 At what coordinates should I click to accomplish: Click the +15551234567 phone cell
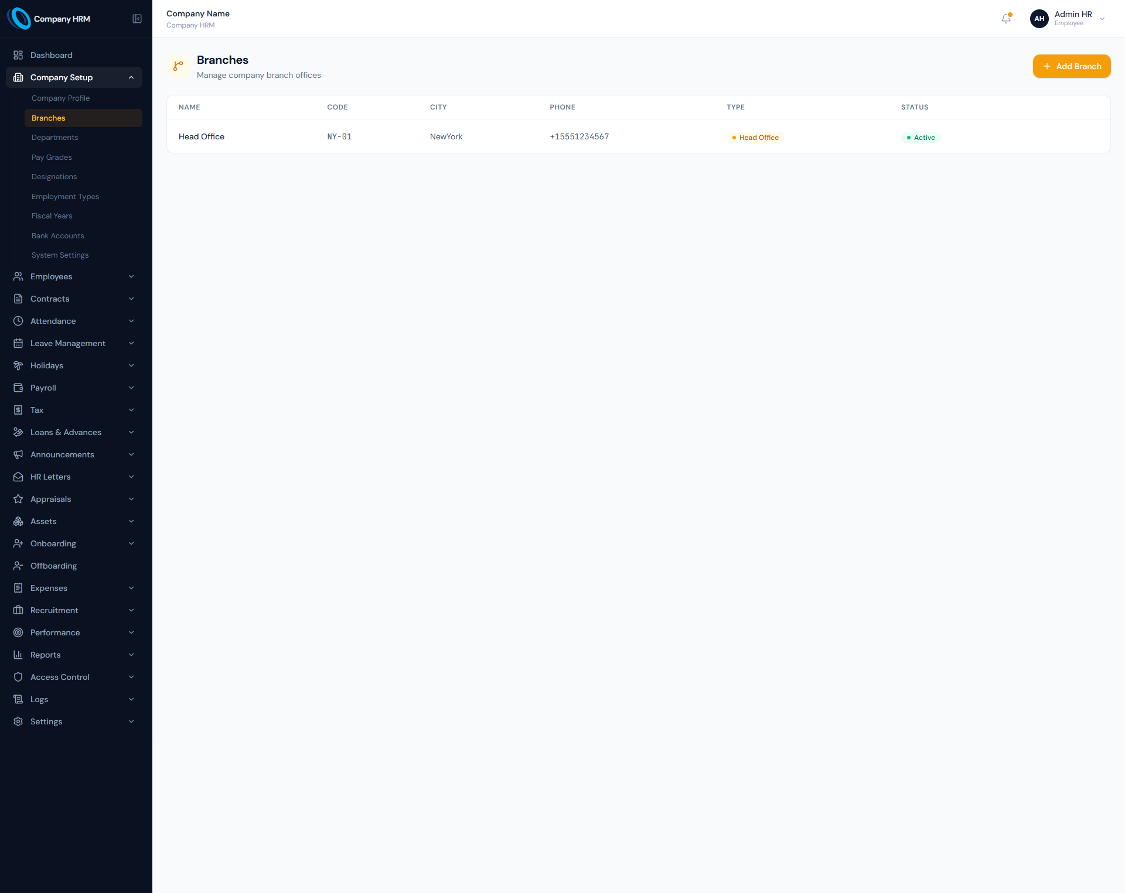tap(579, 136)
